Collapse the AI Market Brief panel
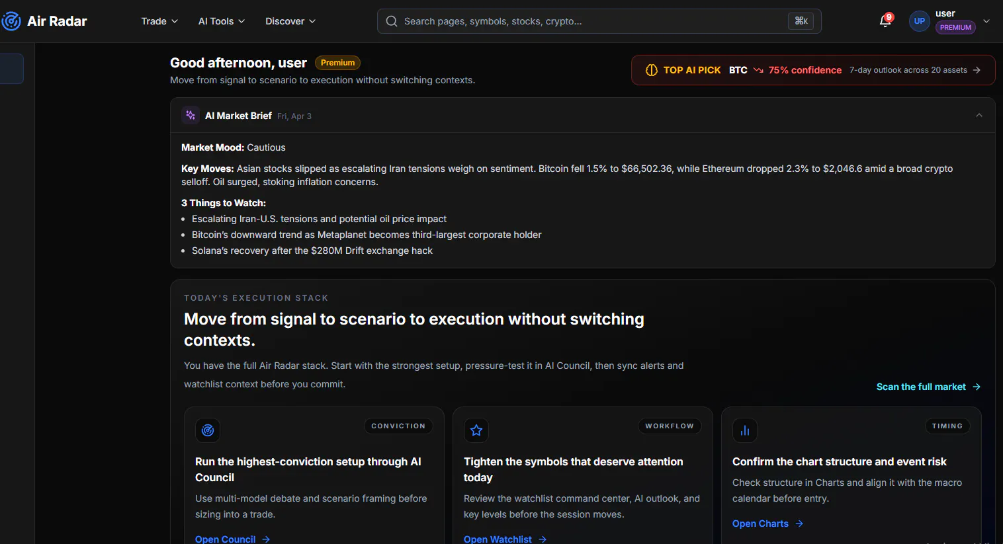The width and height of the screenshot is (1003, 544). [979, 115]
